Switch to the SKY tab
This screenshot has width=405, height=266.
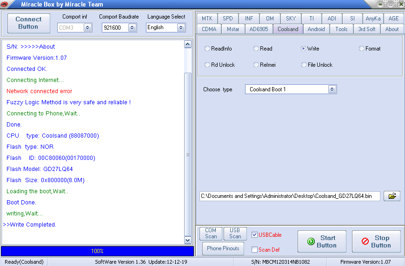tap(291, 18)
